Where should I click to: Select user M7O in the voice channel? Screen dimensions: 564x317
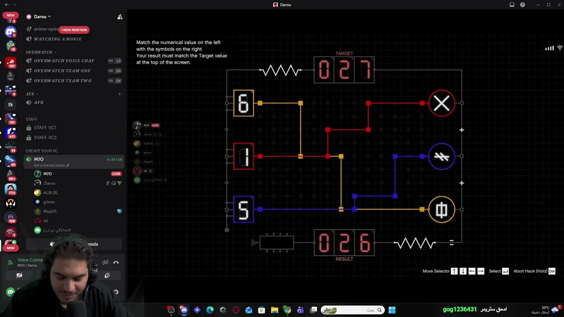point(48,174)
